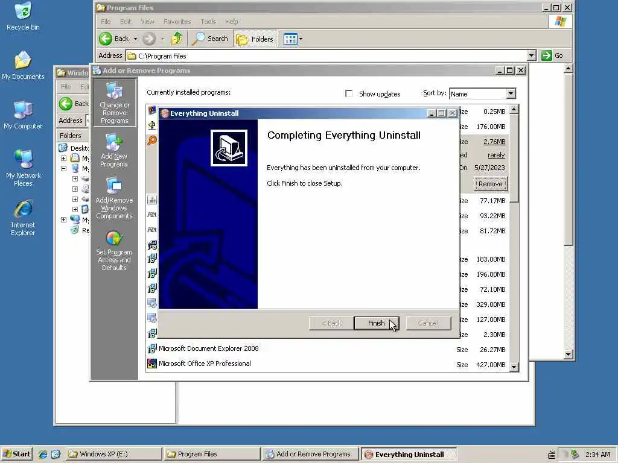Launch Internet Explorer from desktop

coord(23,218)
